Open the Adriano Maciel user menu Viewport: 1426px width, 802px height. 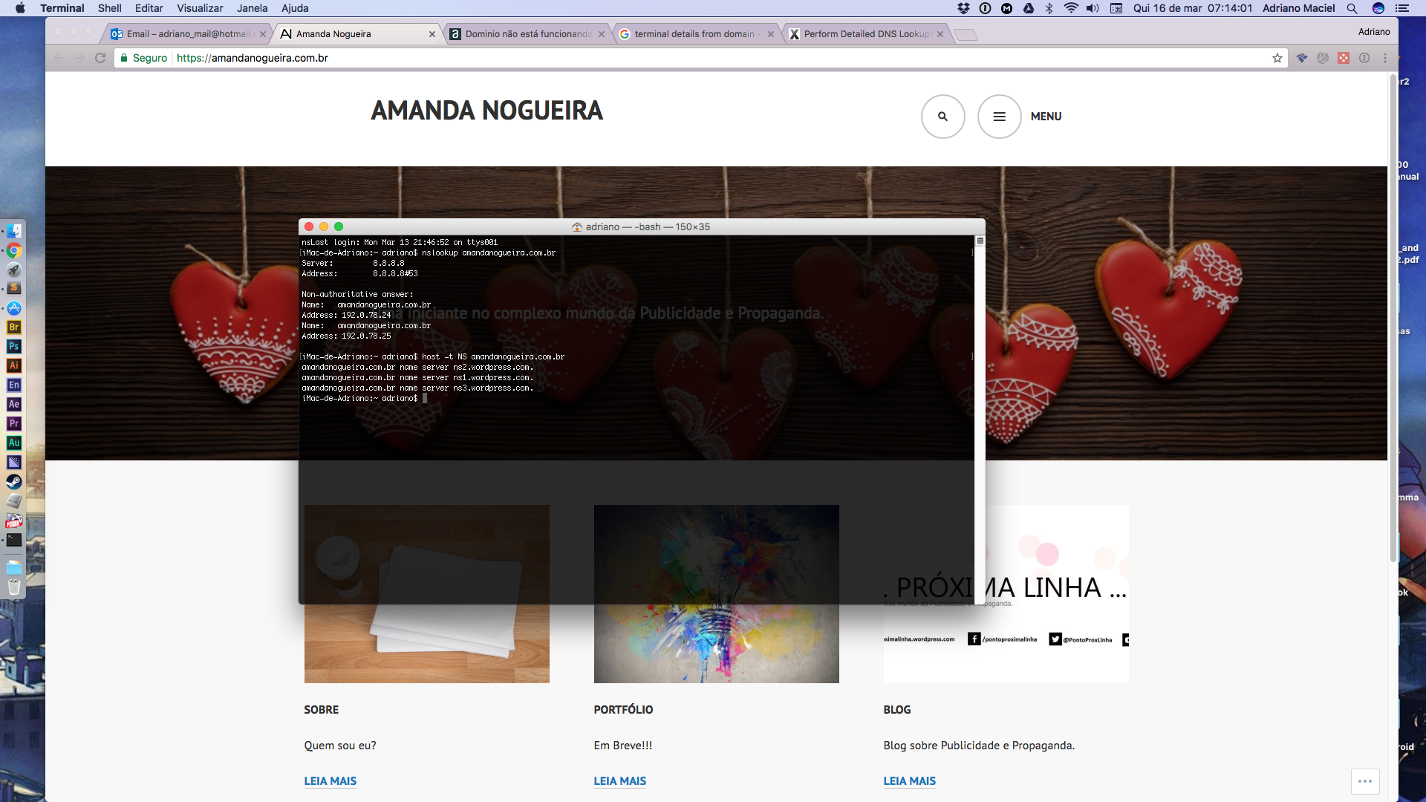click(1299, 8)
